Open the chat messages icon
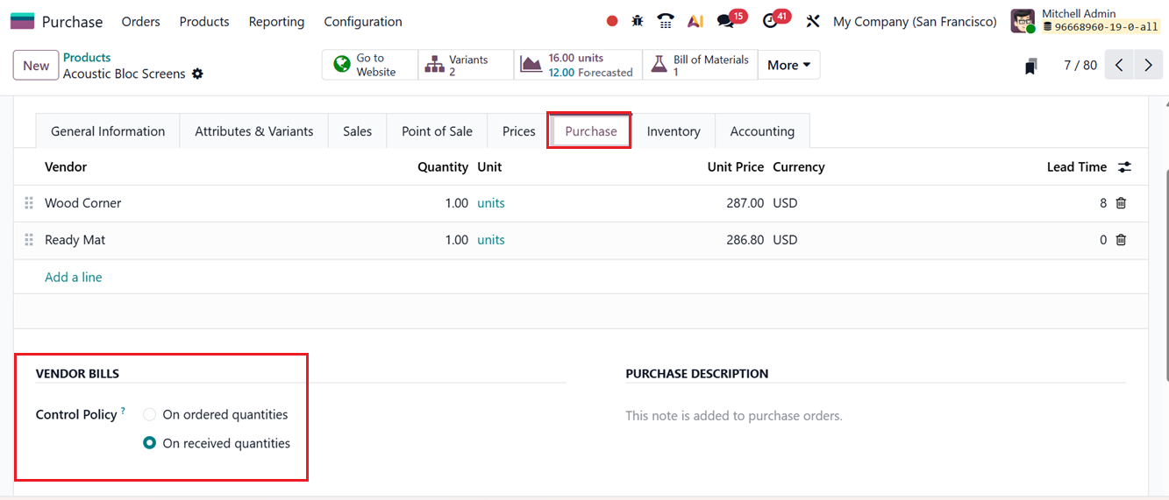The image size is (1169, 500). pyautogui.click(x=725, y=21)
